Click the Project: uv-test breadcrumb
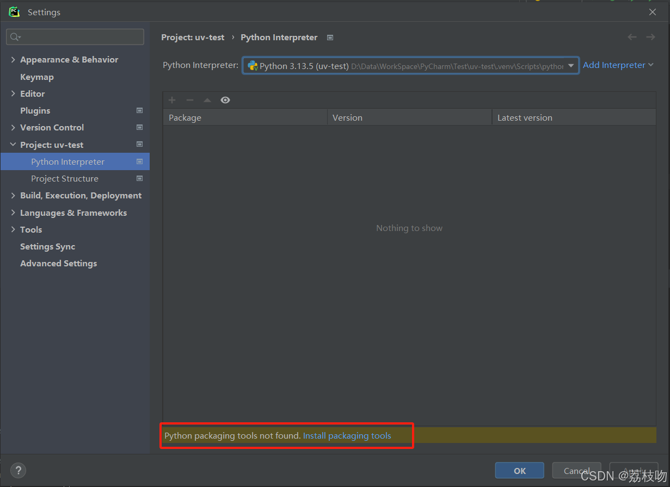The height and width of the screenshot is (487, 670). click(193, 38)
